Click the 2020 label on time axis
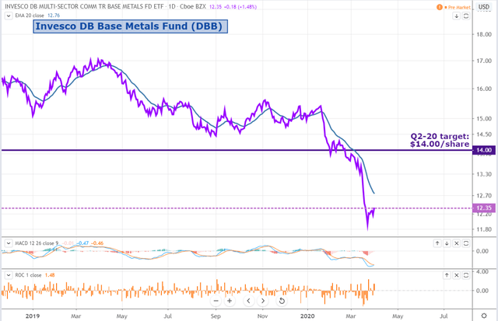Image resolution: width=498 pixels, height=321 pixels. click(x=307, y=316)
